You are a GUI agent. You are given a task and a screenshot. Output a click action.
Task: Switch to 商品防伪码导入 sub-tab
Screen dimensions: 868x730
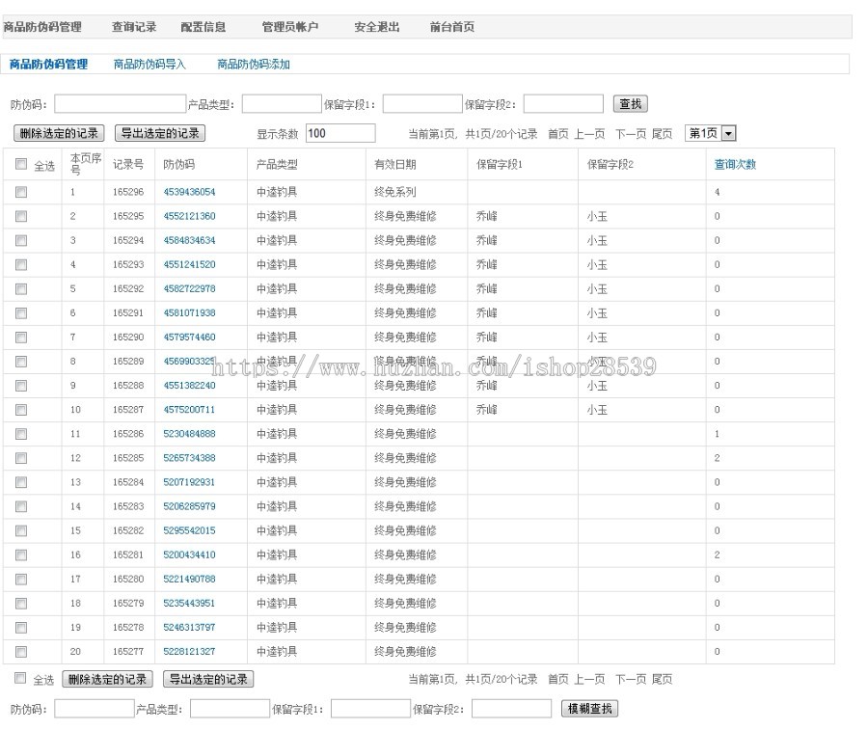coord(149,65)
